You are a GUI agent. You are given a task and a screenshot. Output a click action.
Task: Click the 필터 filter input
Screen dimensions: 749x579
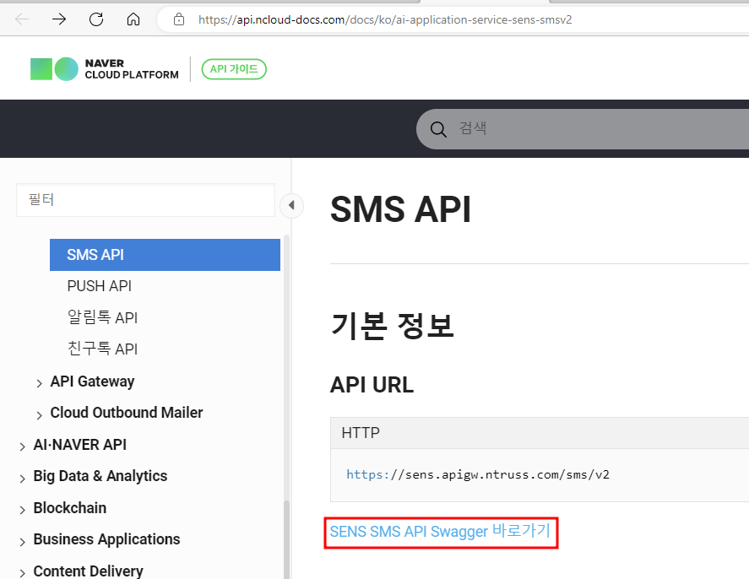coord(146,200)
